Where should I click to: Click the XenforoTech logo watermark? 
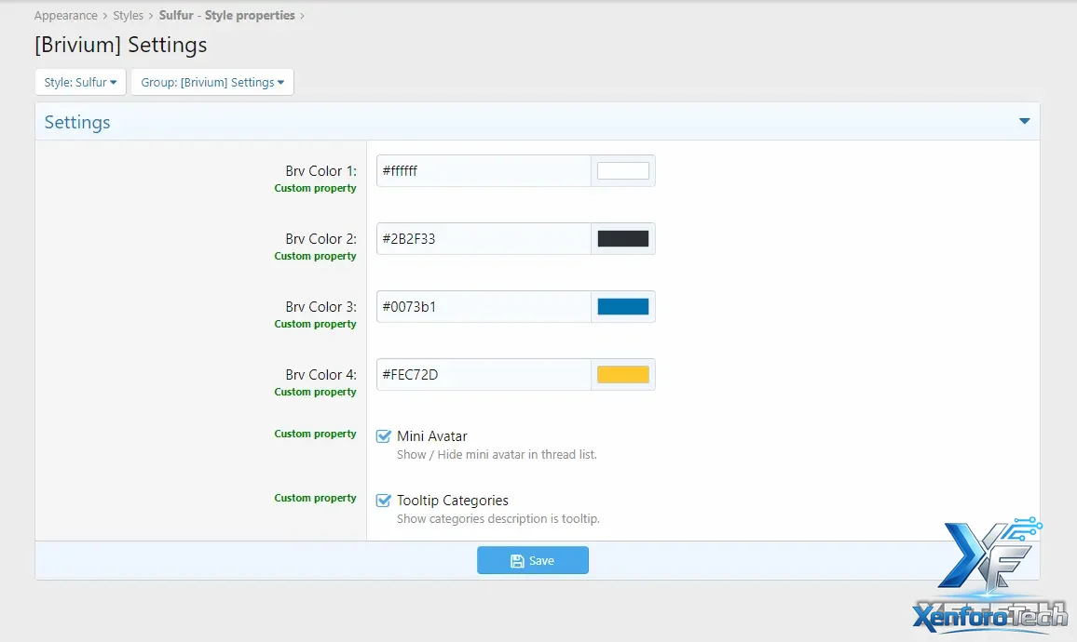coord(988,577)
